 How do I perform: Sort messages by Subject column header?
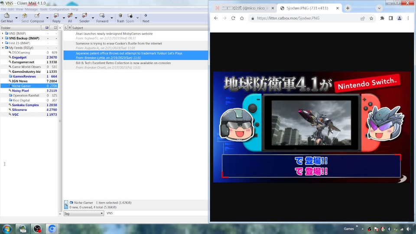(140, 28)
